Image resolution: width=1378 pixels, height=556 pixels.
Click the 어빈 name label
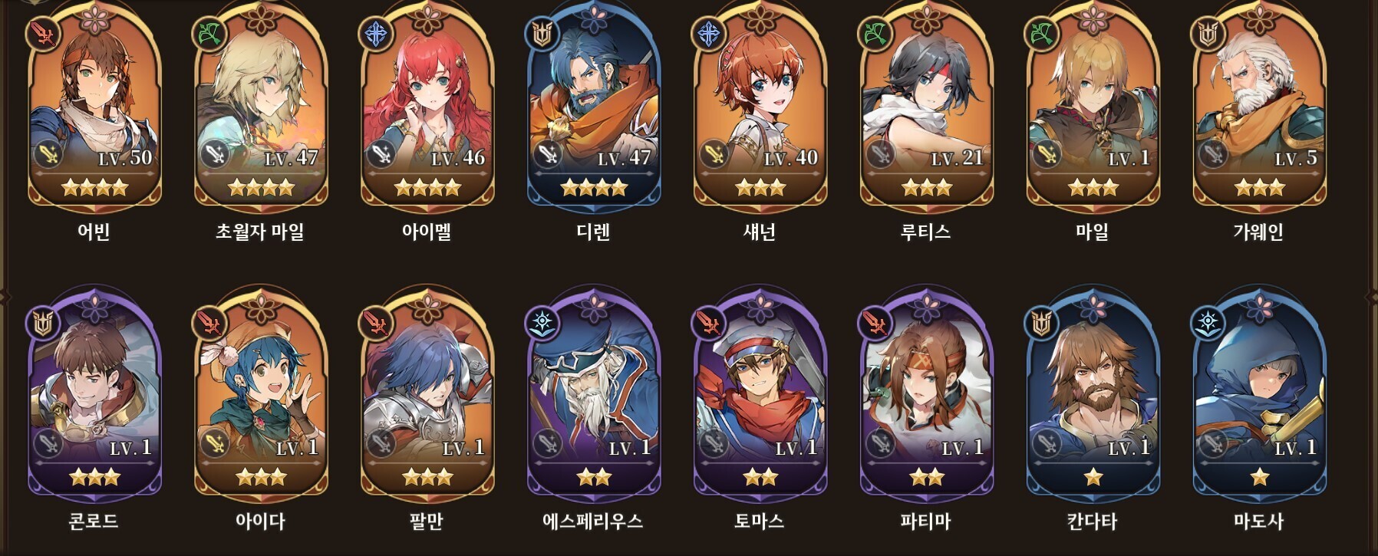[94, 232]
